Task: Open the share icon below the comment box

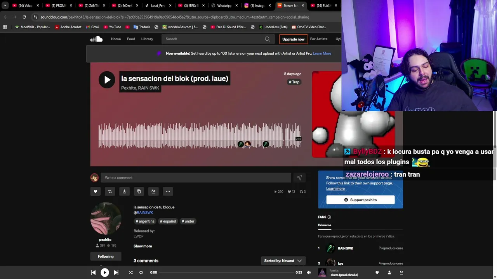Action: tap(124, 191)
